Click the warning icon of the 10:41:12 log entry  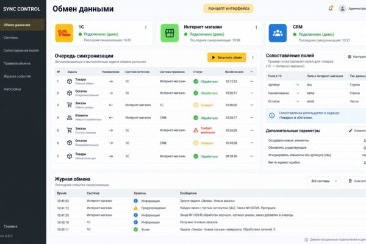point(135,208)
